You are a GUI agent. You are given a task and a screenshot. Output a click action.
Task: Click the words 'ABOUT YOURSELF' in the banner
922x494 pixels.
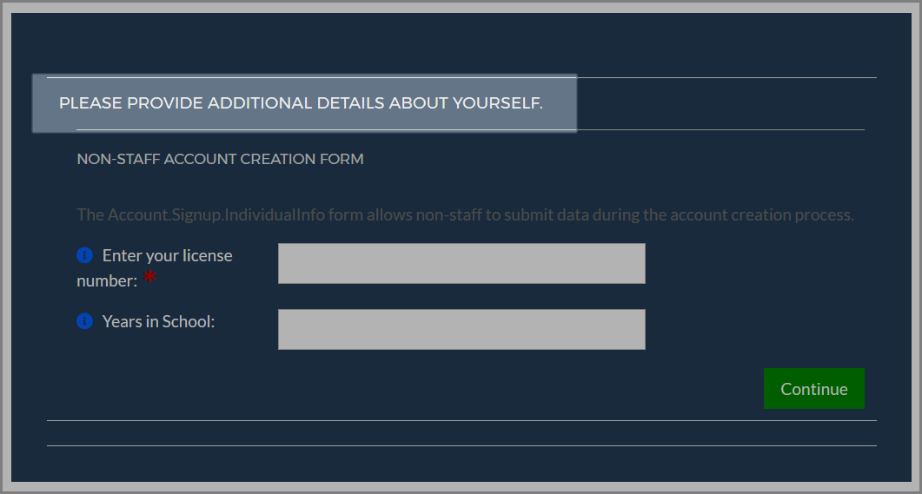coord(466,102)
